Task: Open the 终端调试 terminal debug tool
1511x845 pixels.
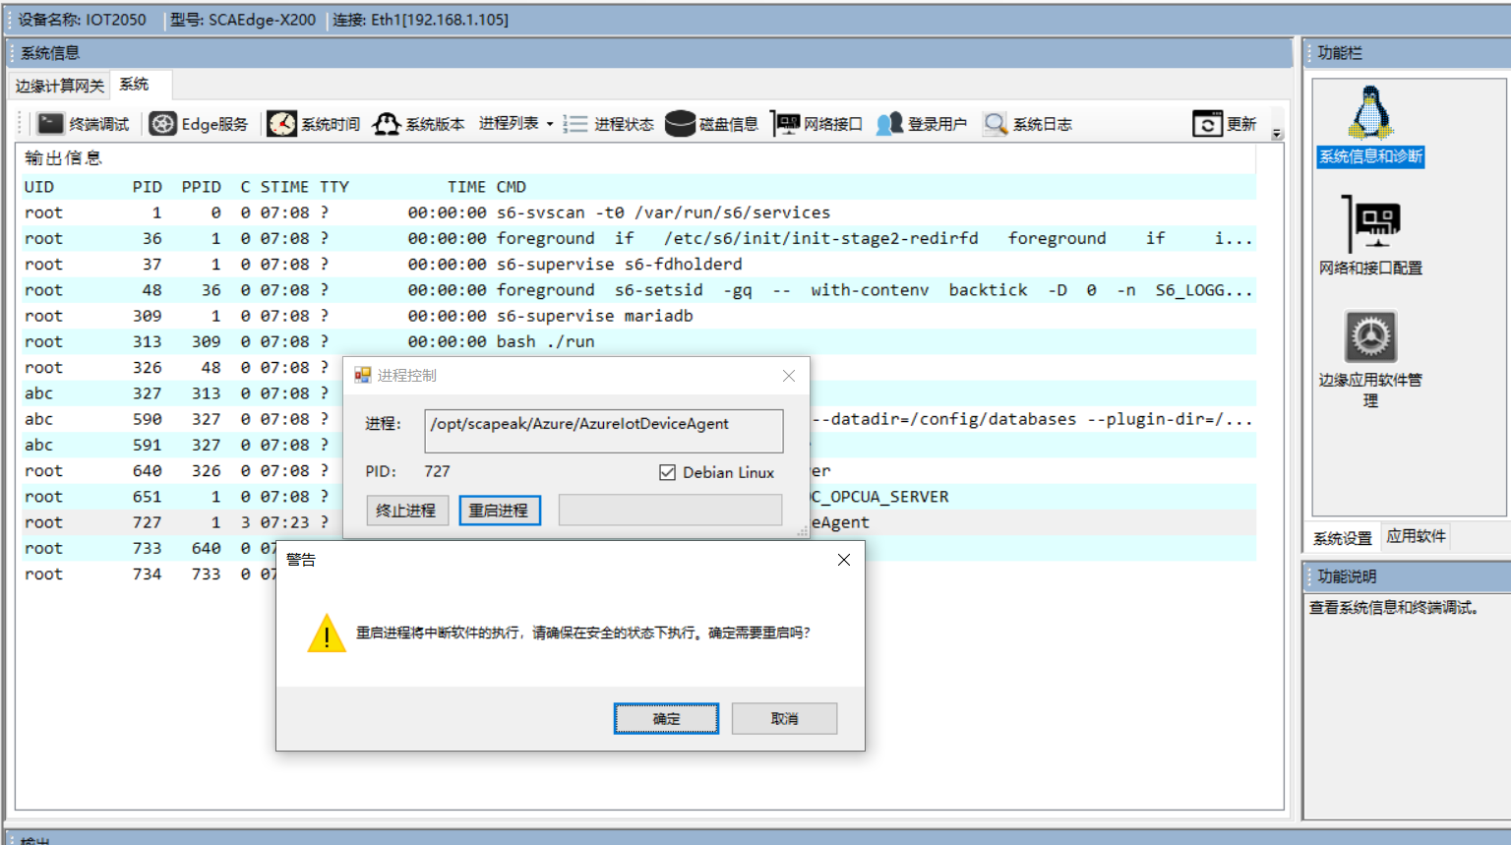Action: pyautogui.click(x=84, y=124)
